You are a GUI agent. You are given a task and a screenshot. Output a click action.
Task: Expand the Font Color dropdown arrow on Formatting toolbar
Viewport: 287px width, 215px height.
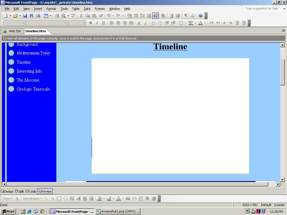pos(205,23)
